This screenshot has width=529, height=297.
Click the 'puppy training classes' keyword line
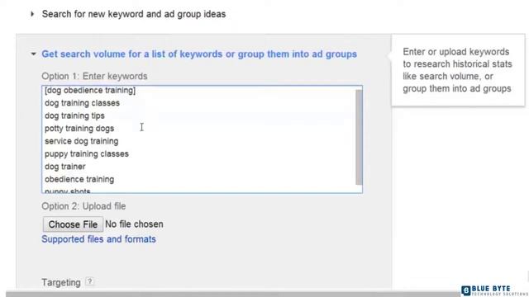coord(87,154)
